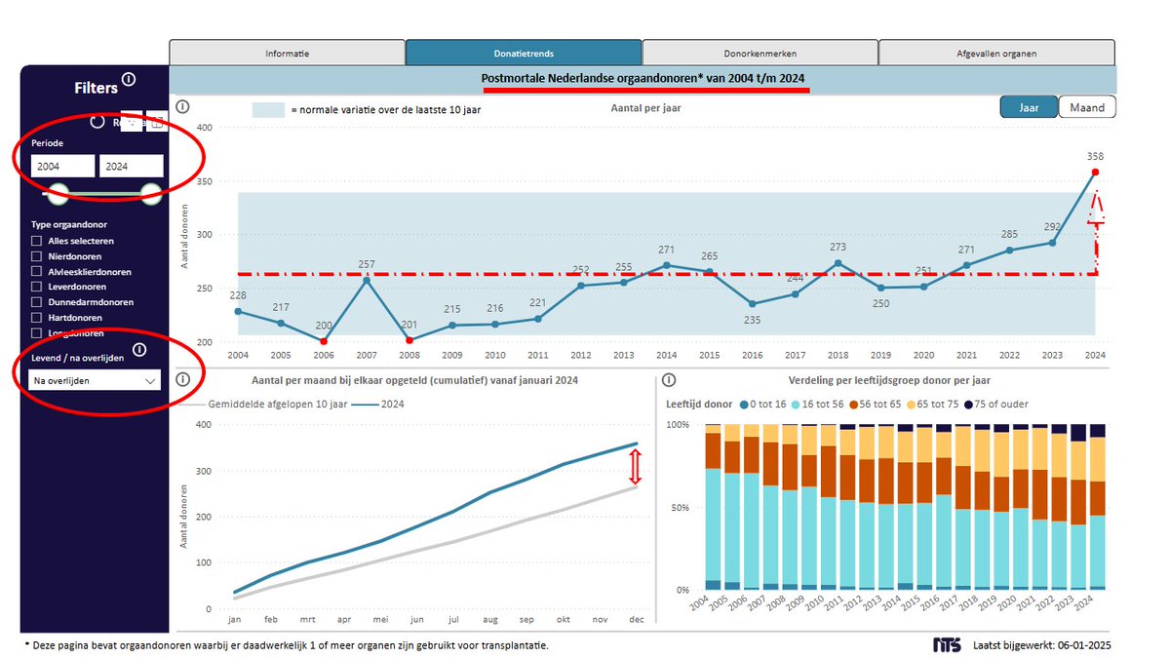The width and height of the screenshot is (1170, 658).
Task: Click the Laatst bijgewerkt: 06-01-2025 text
Action: tap(1040, 645)
